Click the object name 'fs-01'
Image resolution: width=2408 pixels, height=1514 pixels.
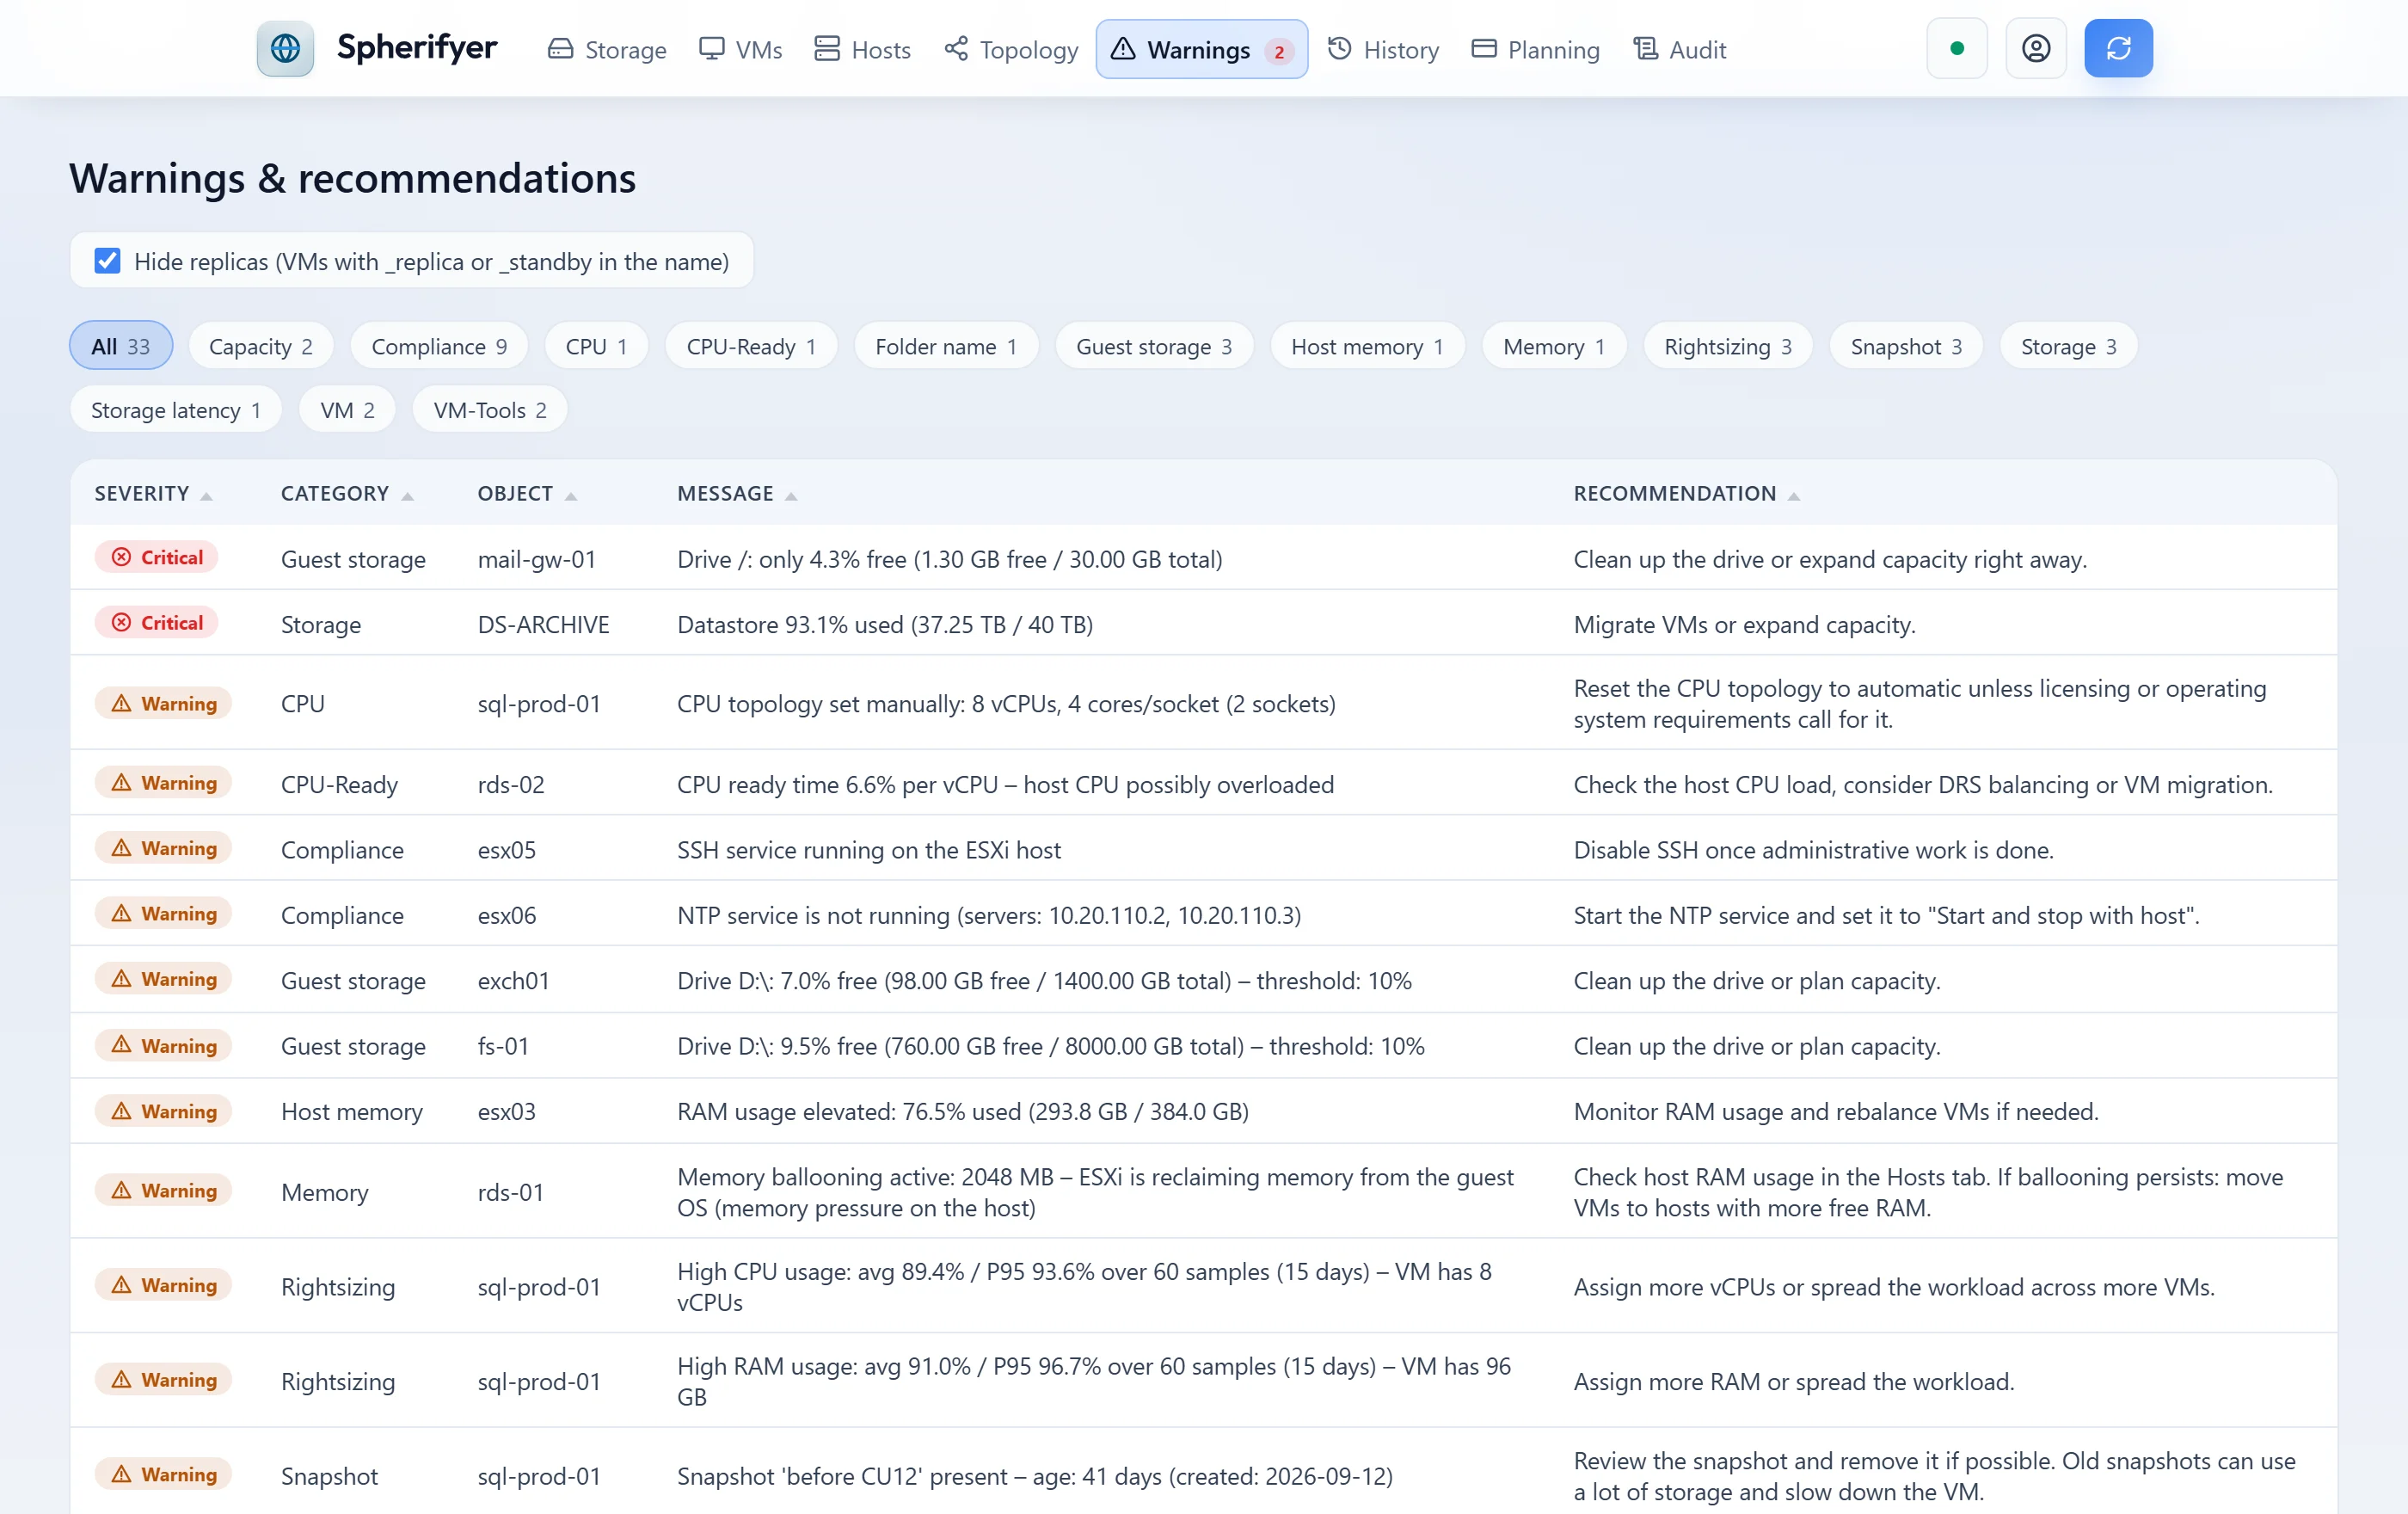pos(503,1045)
